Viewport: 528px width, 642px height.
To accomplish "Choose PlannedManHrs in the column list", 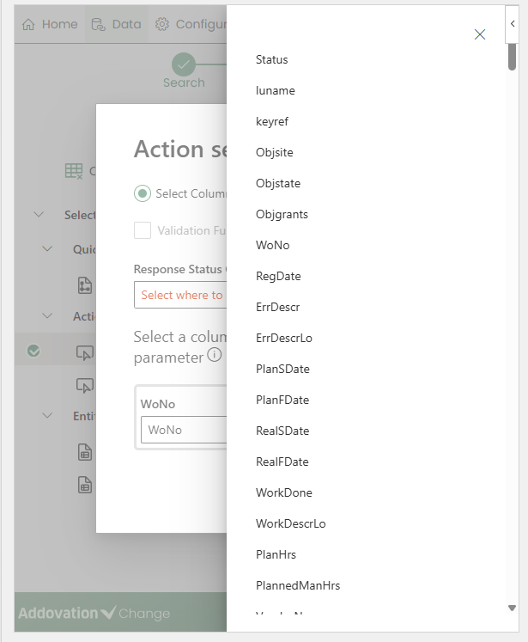I will pyautogui.click(x=298, y=585).
